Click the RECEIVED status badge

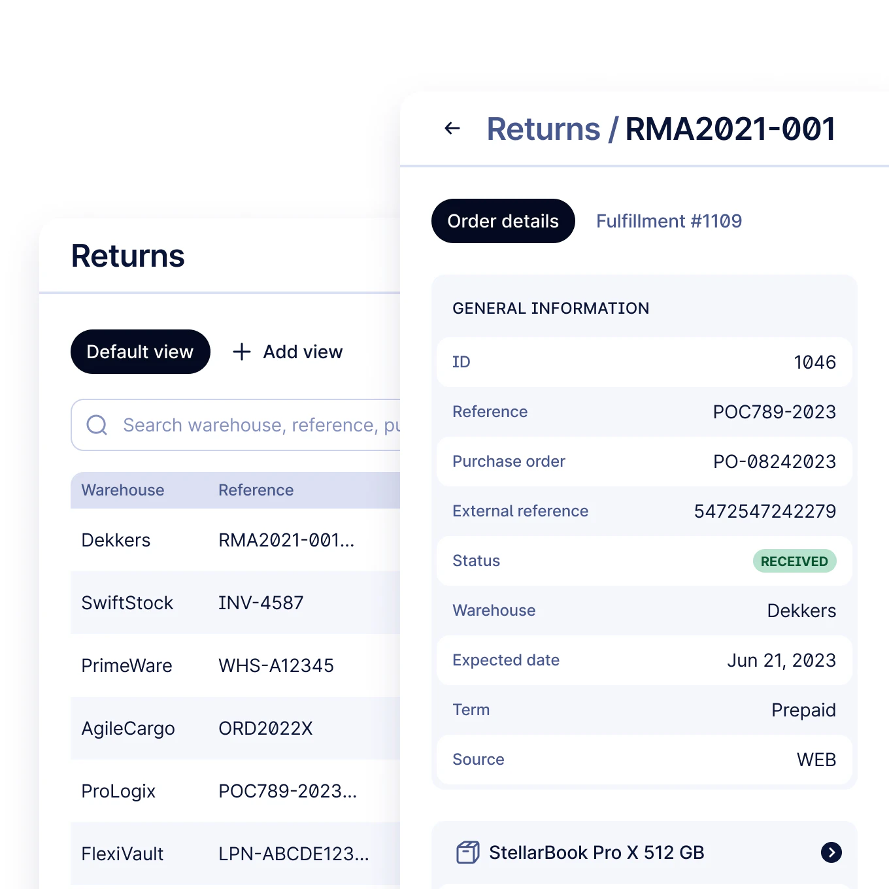(x=794, y=561)
